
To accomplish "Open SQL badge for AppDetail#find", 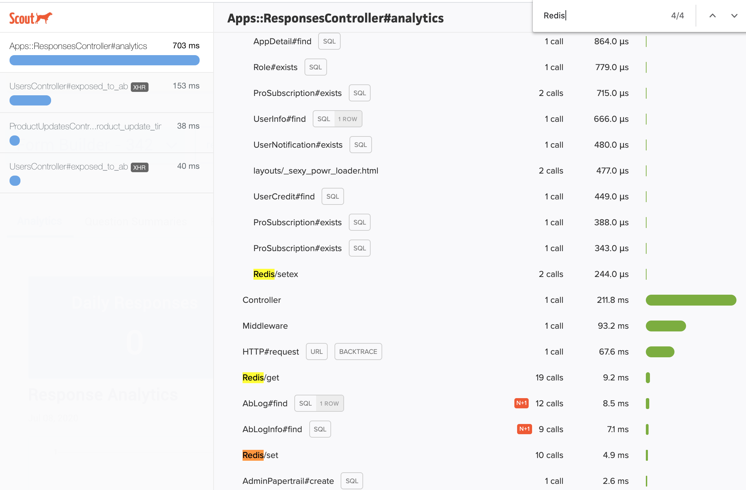I will [x=329, y=42].
